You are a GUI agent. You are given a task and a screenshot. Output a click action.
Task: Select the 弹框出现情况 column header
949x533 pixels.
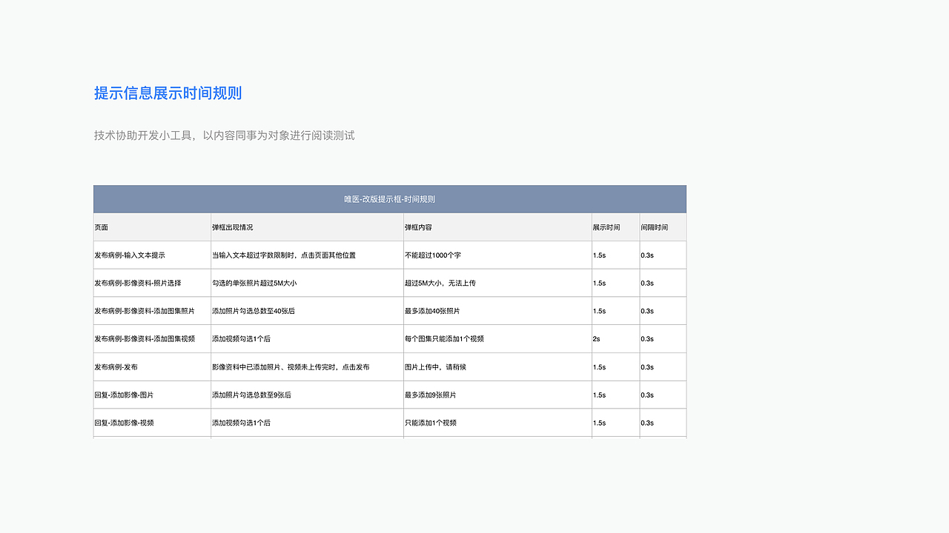click(231, 227)
